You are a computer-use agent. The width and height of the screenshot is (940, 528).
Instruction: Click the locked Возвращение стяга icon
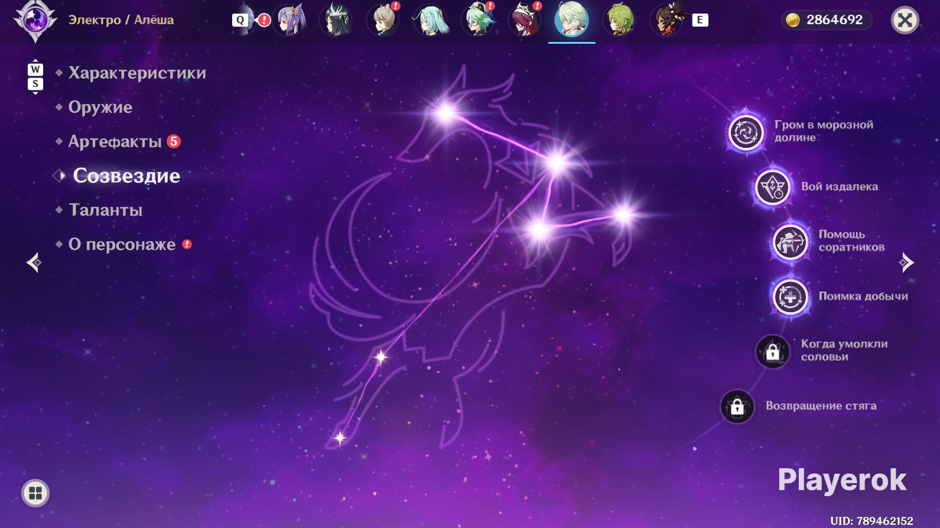click(737, 407)
